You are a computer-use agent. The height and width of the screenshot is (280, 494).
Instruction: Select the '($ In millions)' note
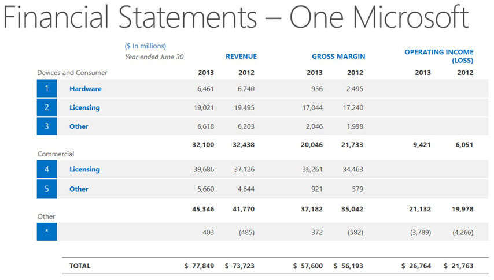(145, 46)
